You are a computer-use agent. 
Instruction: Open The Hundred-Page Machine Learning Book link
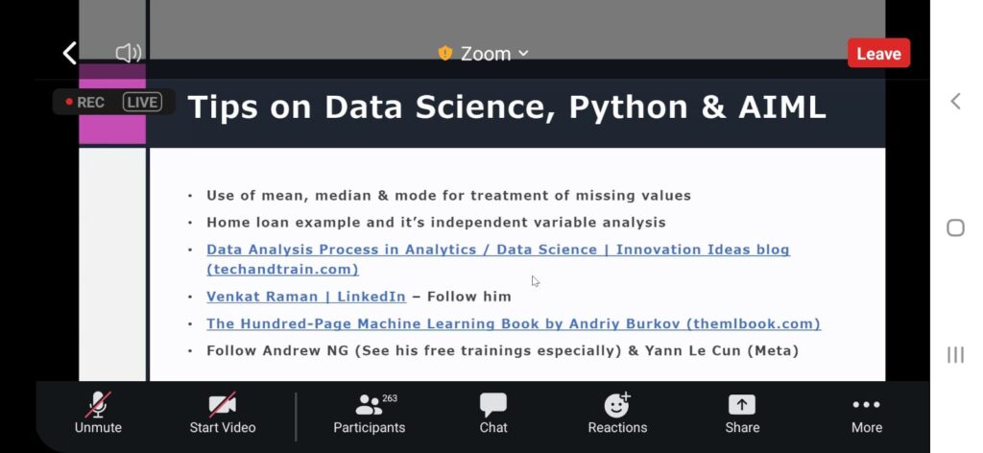(513, 323)
